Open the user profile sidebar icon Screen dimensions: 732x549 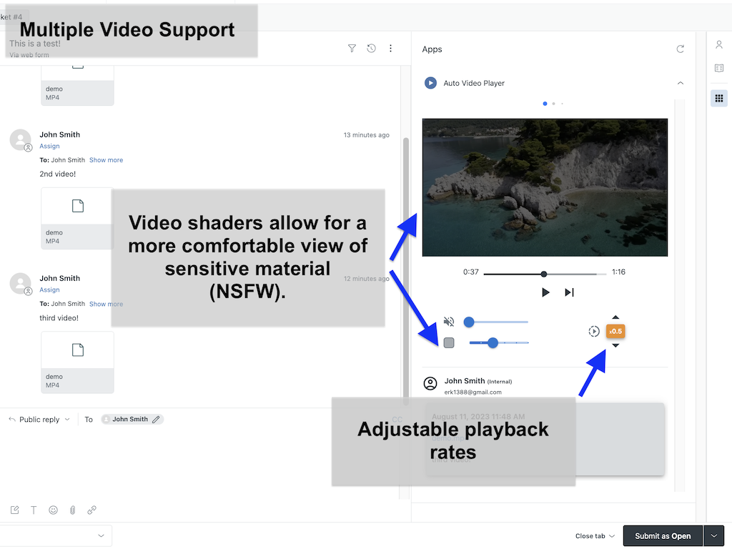(x=719, y=45)
